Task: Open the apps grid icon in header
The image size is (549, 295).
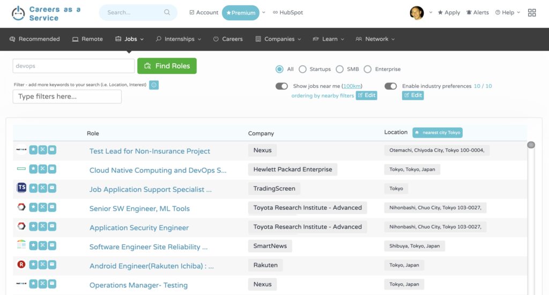Action: click(532, 13)
